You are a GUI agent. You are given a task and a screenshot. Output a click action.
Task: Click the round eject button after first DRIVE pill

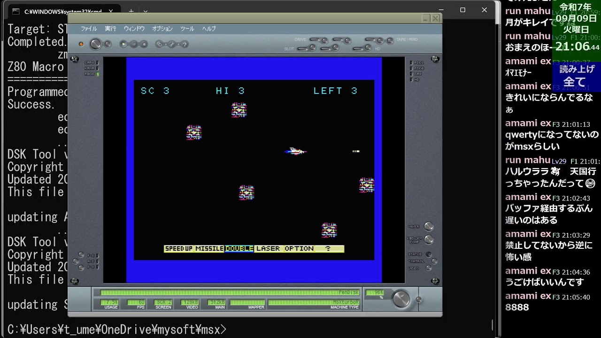(x=325, y=40)
